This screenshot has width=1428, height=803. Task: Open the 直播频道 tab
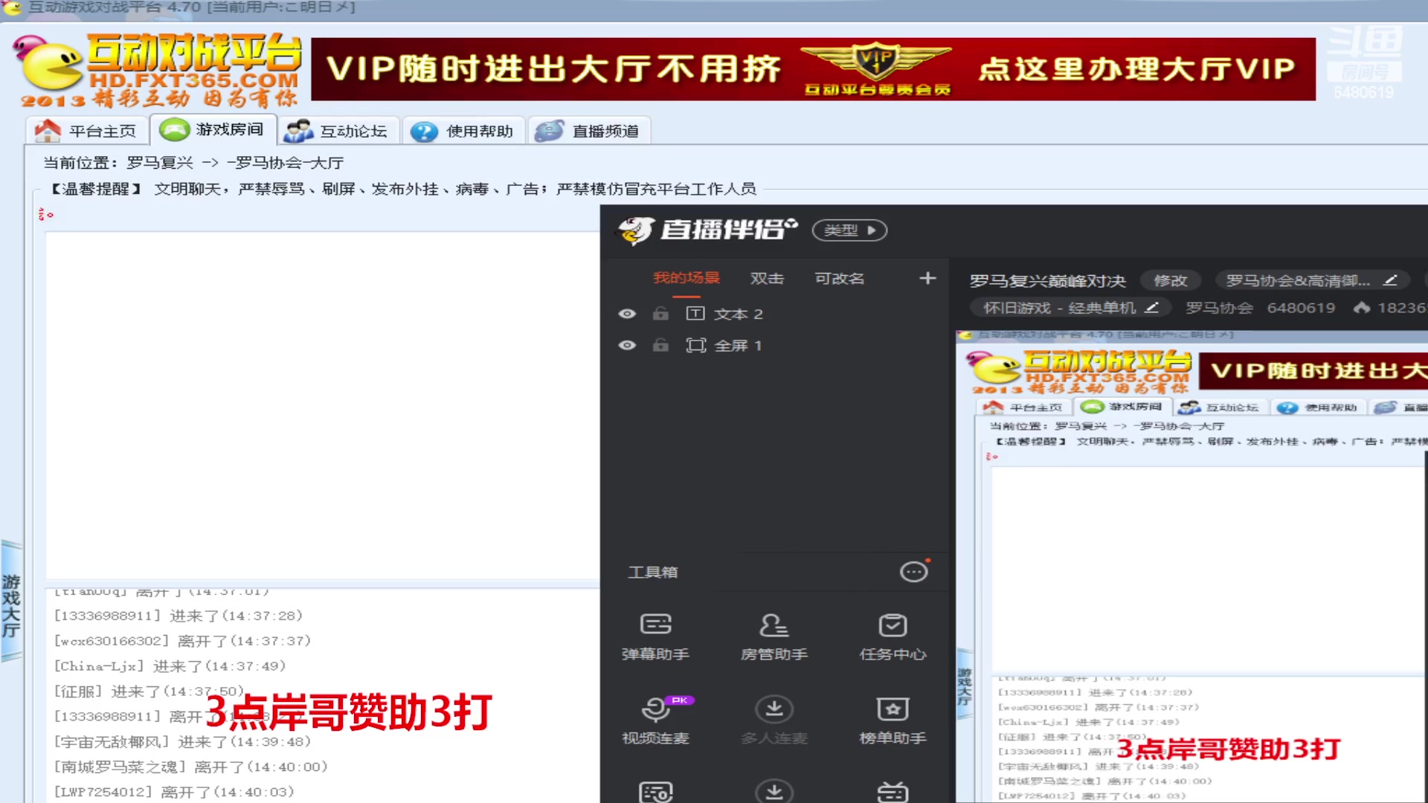click(589, 131)
